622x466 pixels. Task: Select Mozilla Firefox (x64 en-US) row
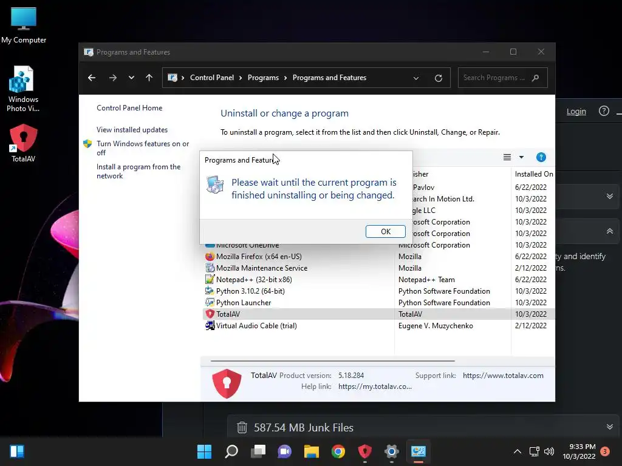[378, 257]
